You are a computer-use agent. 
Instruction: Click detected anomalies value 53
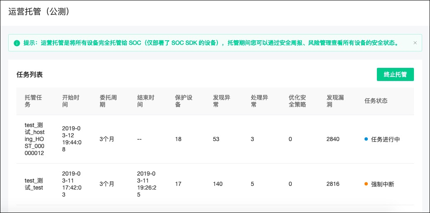(216, 139)
